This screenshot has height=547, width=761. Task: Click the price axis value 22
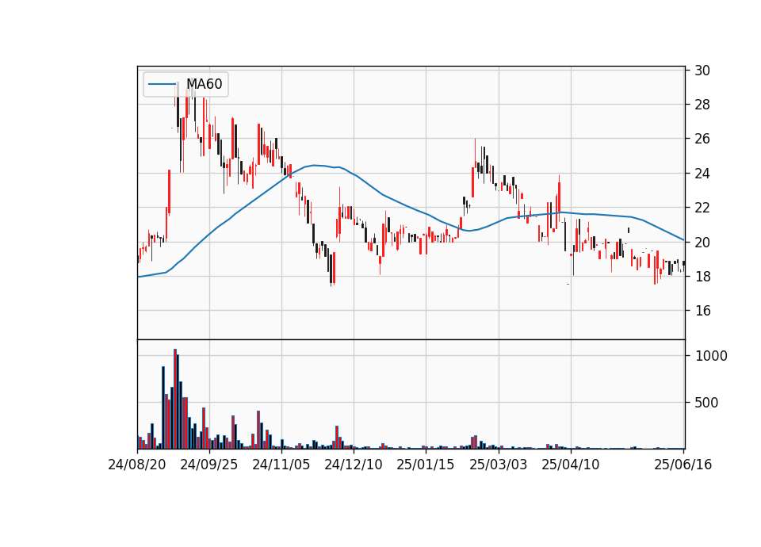(702, 208)
